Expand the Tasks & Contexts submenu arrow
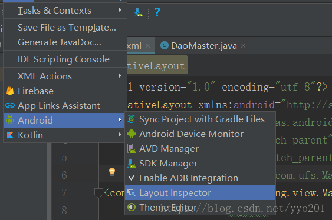Viewport: 332px width, 220px height. pos(120,10)
